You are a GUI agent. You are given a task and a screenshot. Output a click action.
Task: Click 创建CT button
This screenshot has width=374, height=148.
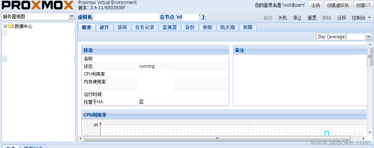363,5
